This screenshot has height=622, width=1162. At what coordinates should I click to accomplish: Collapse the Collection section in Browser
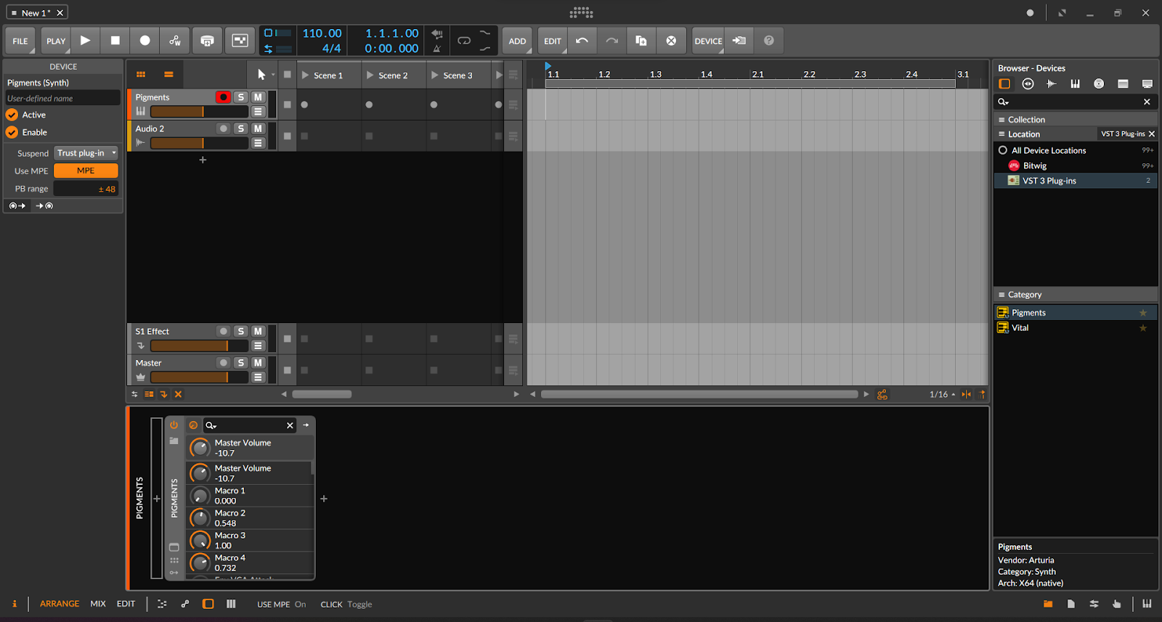(1001, 120)
